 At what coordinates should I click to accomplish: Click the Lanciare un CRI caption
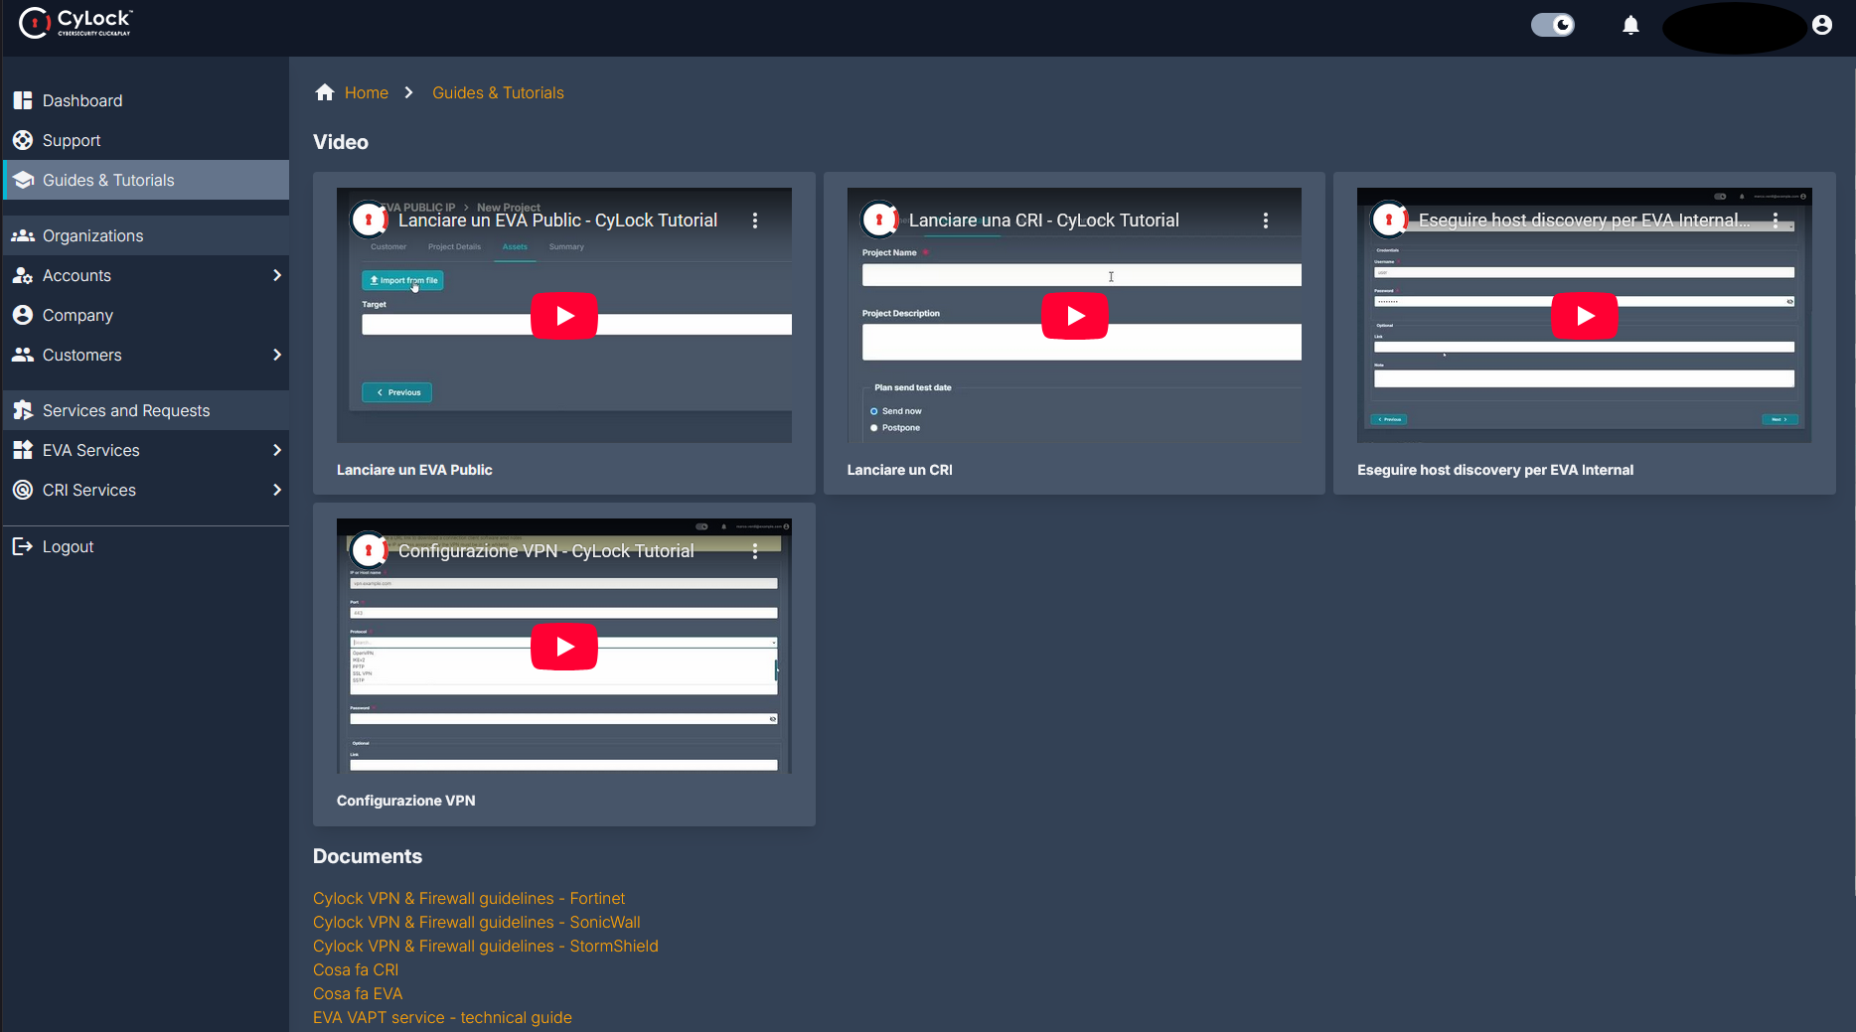tap(899, 470)
